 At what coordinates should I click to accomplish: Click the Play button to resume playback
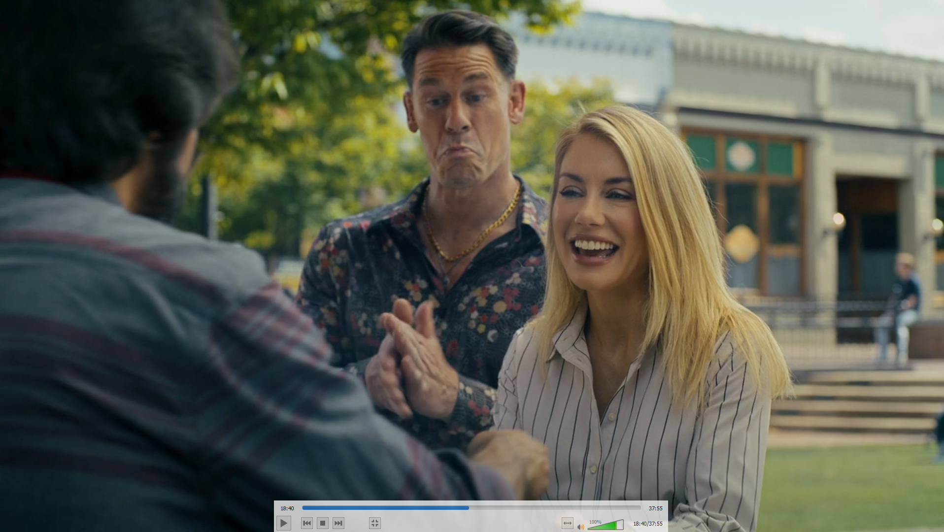[x=284, y=523]
